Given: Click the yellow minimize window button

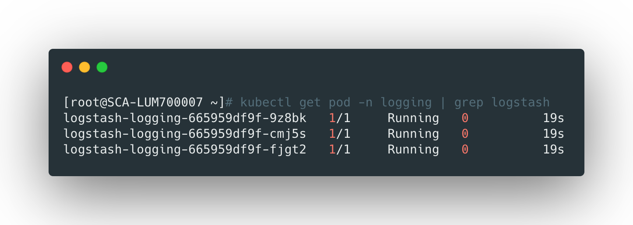Looking at the screenshot, I should [x=84, y=67].
